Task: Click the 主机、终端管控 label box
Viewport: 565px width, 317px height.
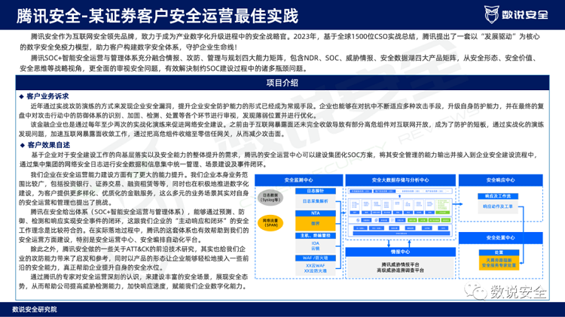Action: point(316,236)
